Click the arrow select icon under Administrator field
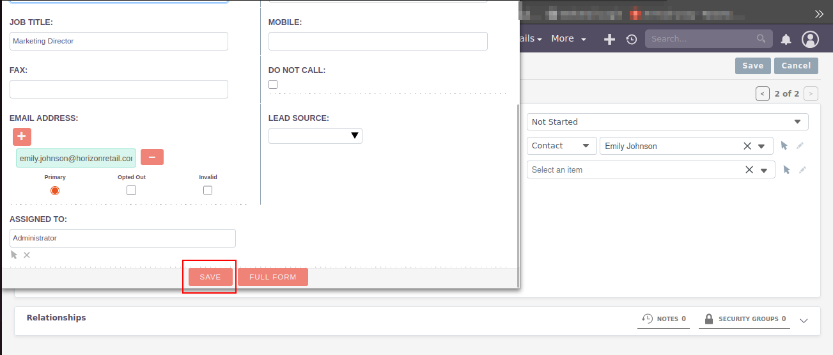The image size is (833, 355). 14,255
